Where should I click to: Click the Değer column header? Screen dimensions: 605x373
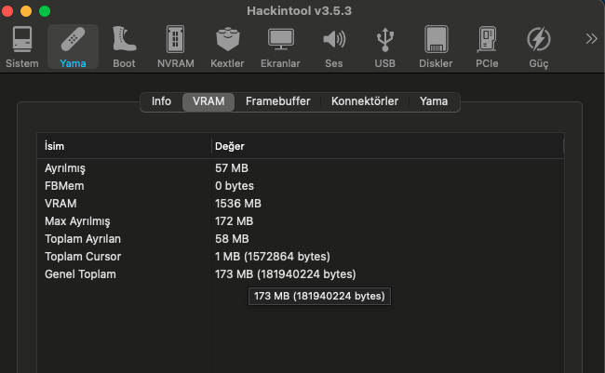[387, 146]
